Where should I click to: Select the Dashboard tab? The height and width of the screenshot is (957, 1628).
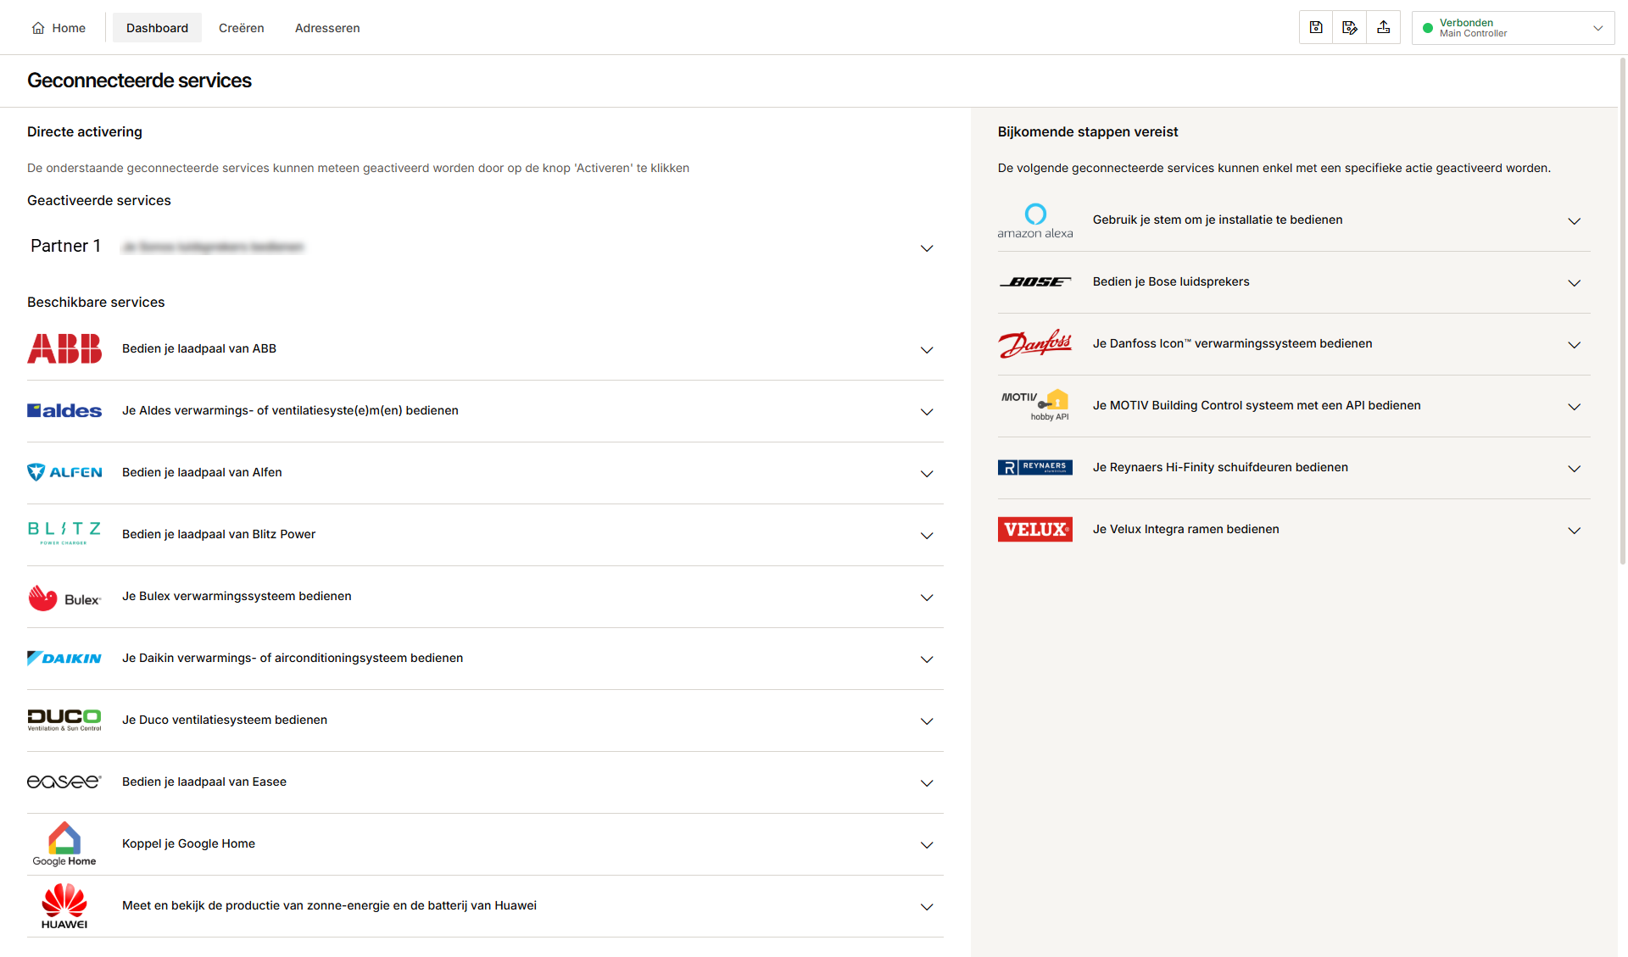click(x=157, y=28)
